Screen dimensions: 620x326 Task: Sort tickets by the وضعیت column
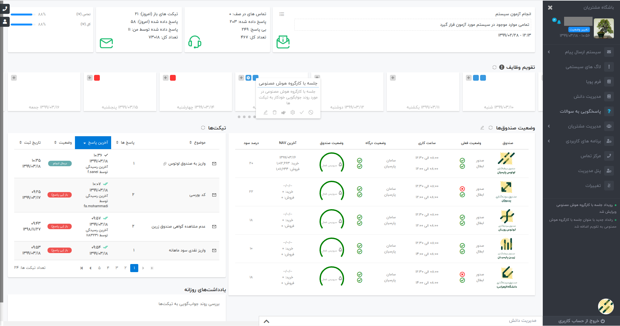(63, 143)
